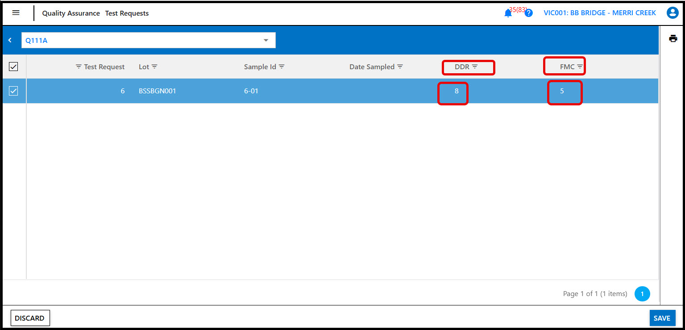Filter the Date Sampled column

click(x=400, y=67)
